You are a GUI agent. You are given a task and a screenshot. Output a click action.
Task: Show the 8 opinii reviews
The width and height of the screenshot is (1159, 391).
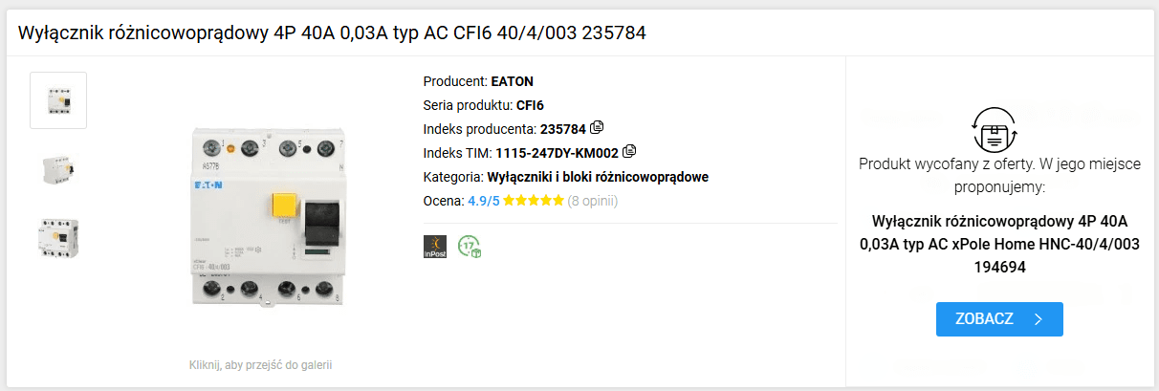593,201
